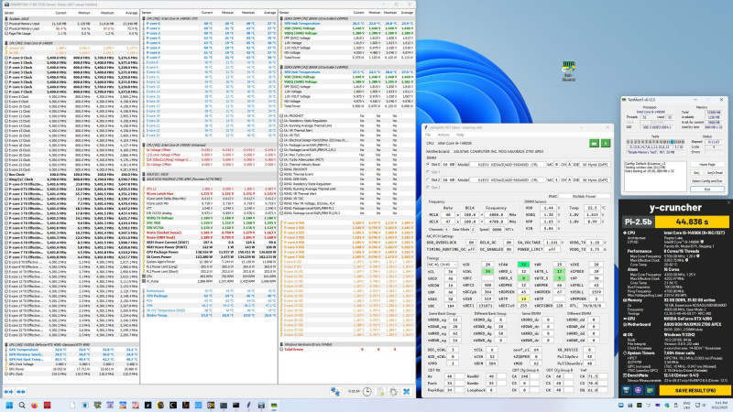Open Actions menu in pyhwinfo

click(x=443, y=135)
